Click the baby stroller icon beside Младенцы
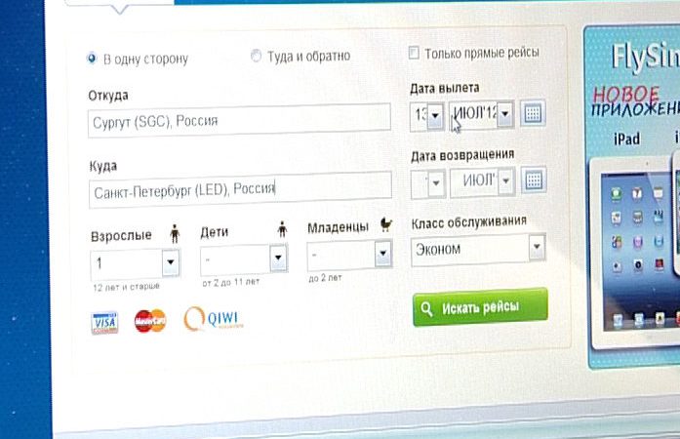Image resolution: width=680 pixels, height=439 pixels. (x=385, y=224)
